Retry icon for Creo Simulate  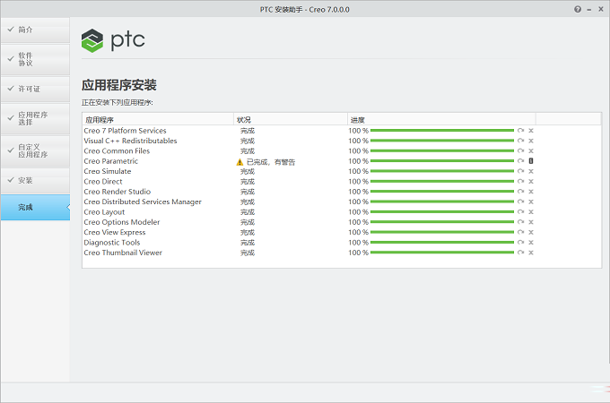coord(520,171)
